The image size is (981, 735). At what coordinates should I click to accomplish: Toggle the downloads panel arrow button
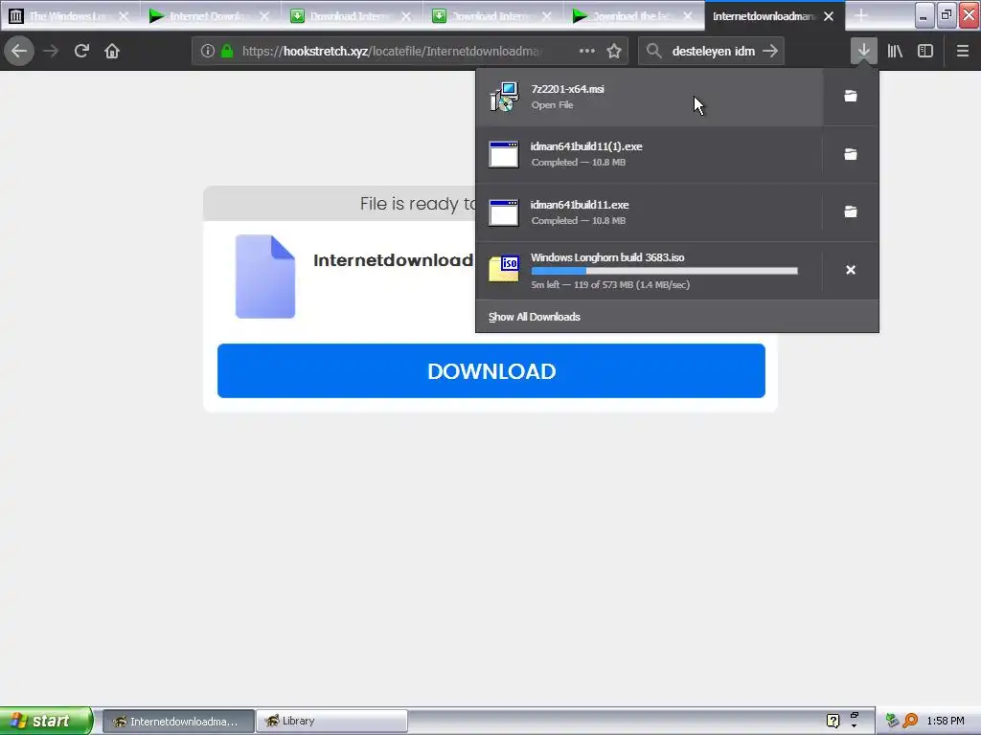tap(863, 51)
